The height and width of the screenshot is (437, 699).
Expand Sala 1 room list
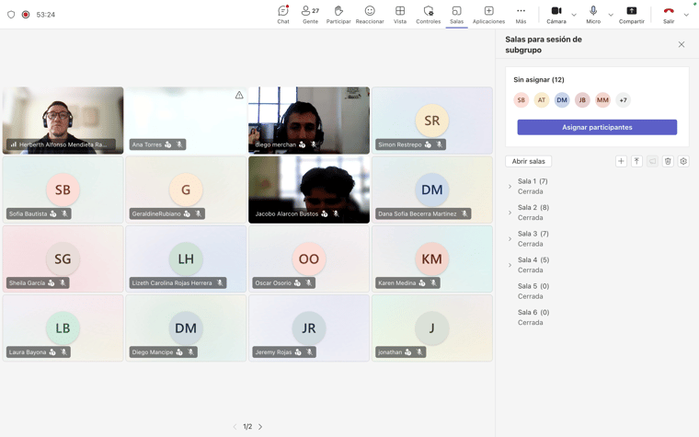510,187
